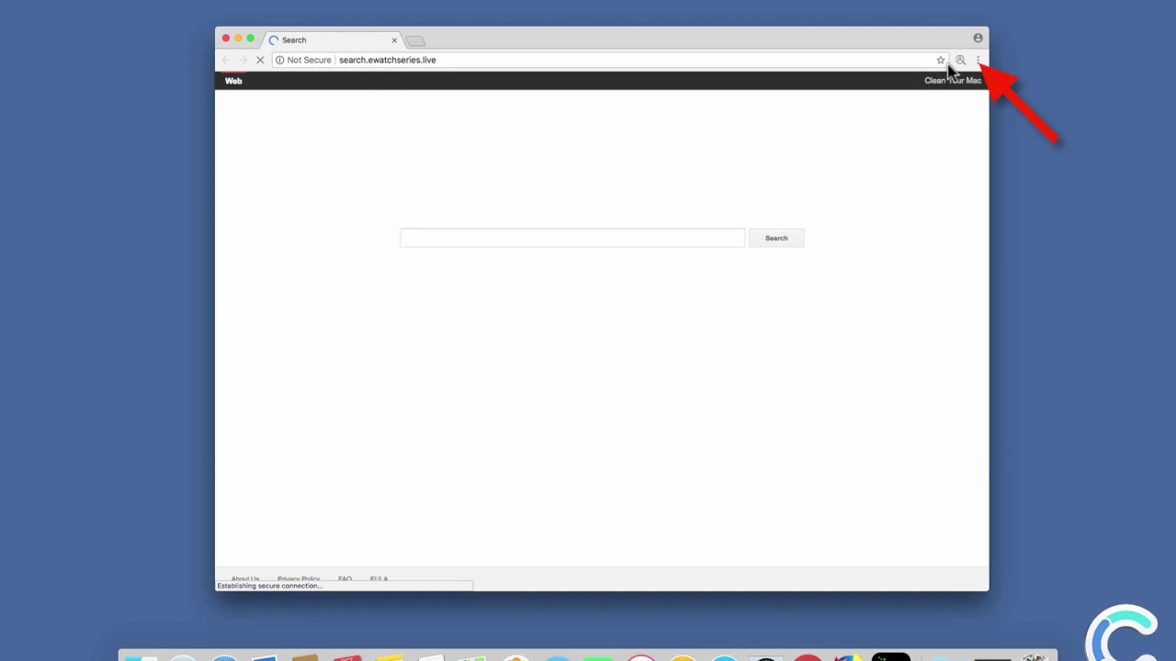1176x661 pixels.
Task: Maximize the Chrome window with green button
Action: [x=250, y=39]
